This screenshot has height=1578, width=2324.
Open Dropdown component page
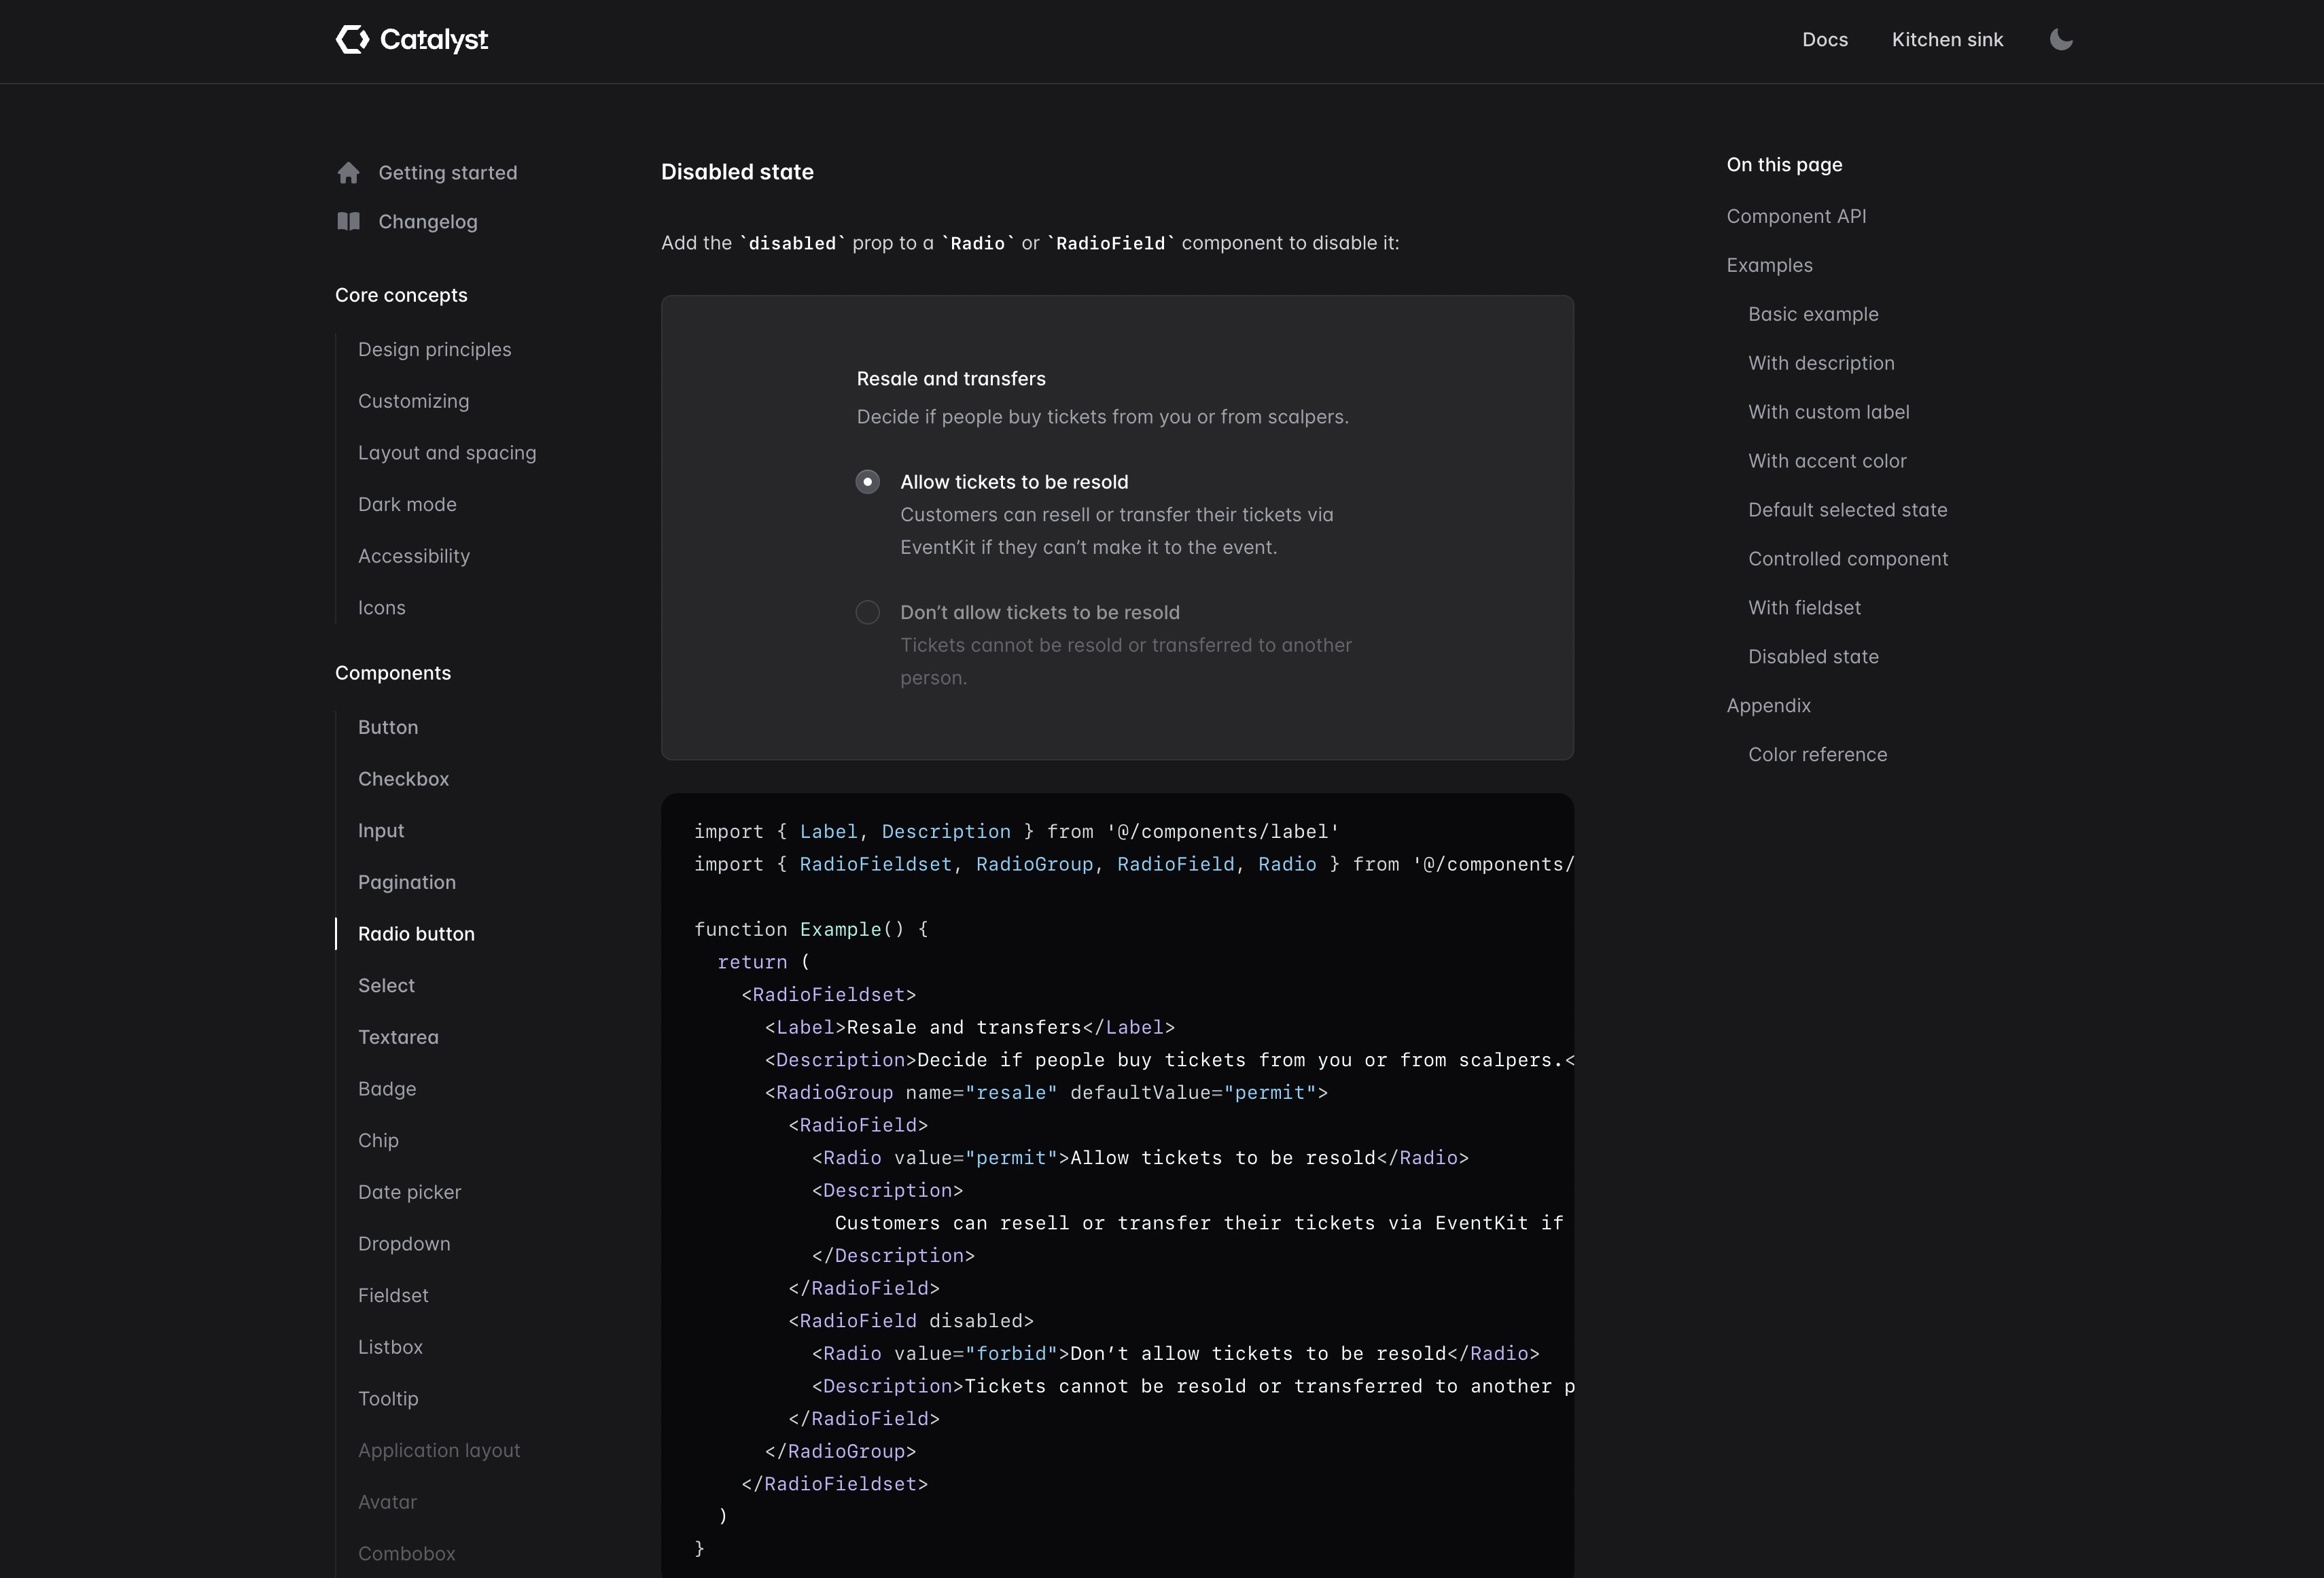[404, 1244]
